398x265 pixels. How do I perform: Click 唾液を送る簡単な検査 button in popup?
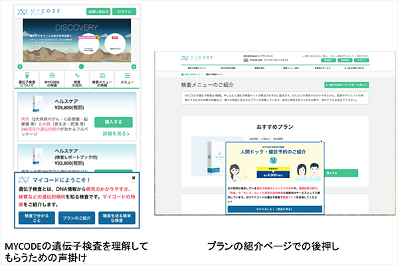coord(117,218)
